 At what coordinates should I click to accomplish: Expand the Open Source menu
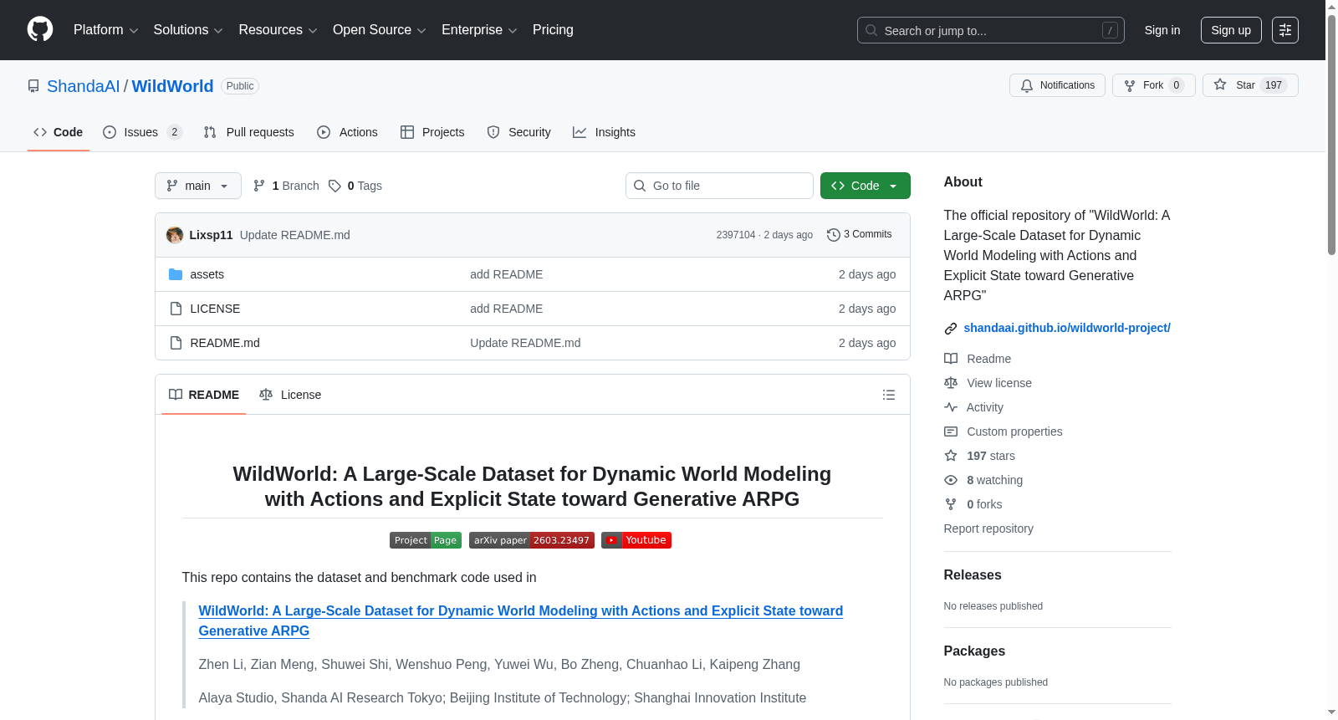(380, 30)
